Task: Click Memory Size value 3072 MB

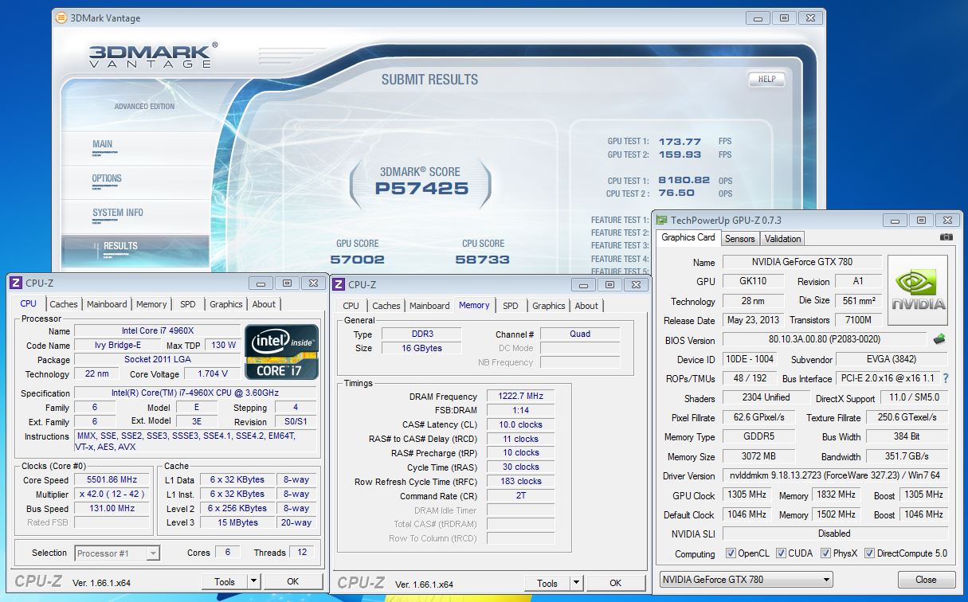Action: coord(758,457)
